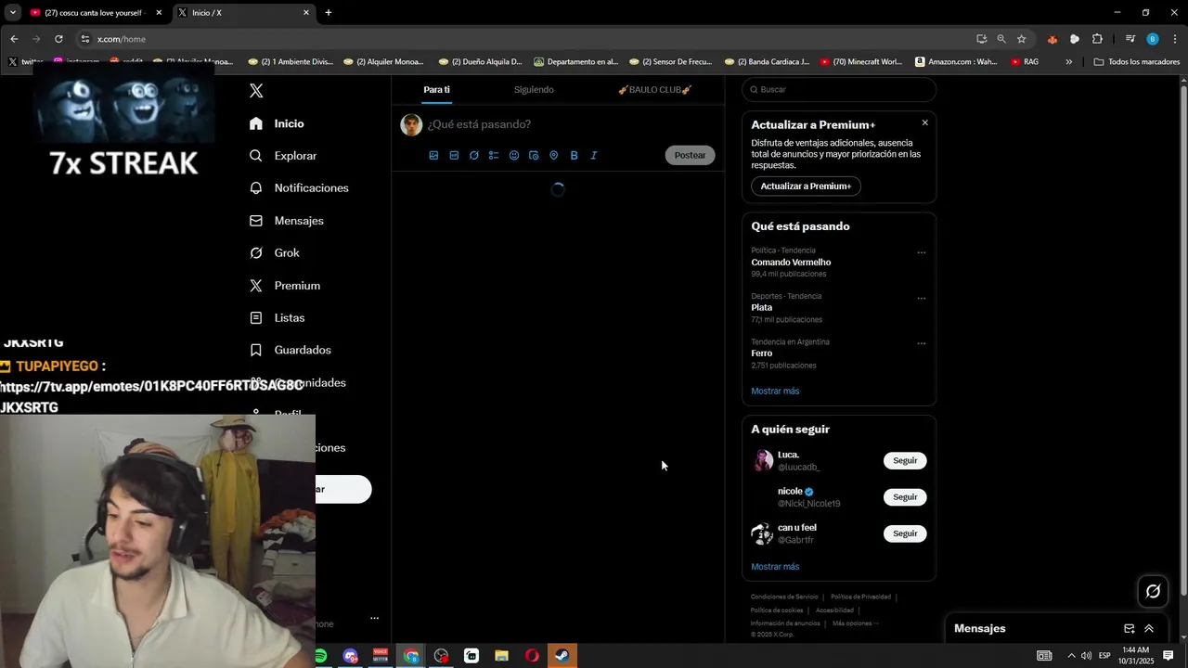The height and width of the screenshot is (668, 1188).
Task: Show more bookmarks chevron
Action: click(x=1069, y=62)
